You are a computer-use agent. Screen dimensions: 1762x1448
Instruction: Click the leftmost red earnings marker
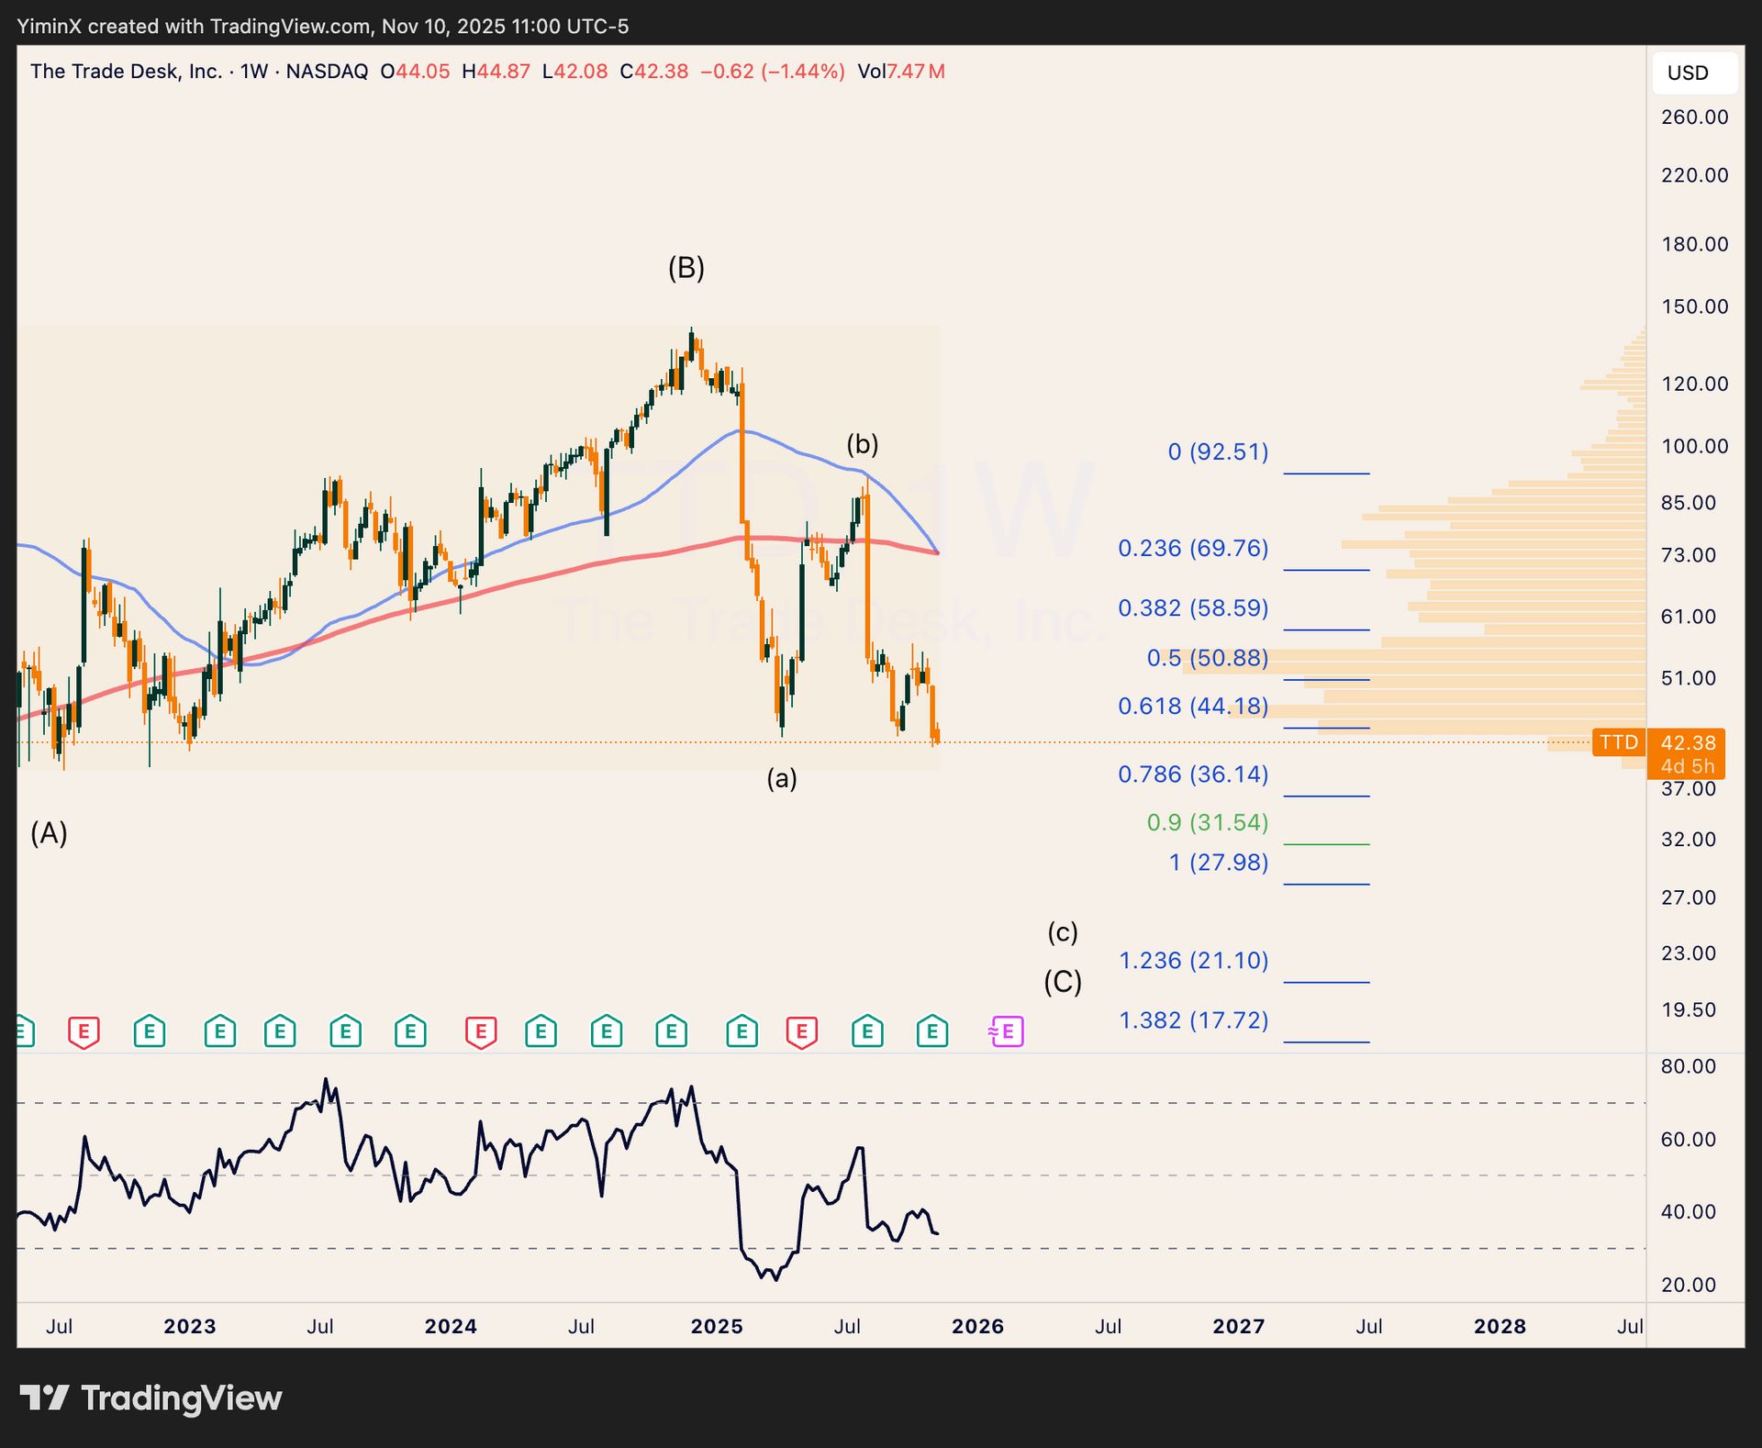(x=84, y=1031)
